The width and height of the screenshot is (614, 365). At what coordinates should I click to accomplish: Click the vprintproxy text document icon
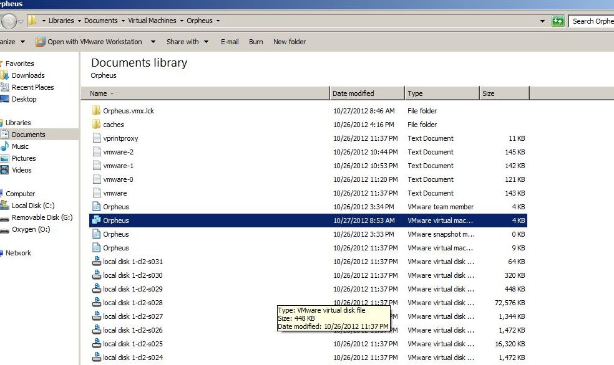point(96,138)
